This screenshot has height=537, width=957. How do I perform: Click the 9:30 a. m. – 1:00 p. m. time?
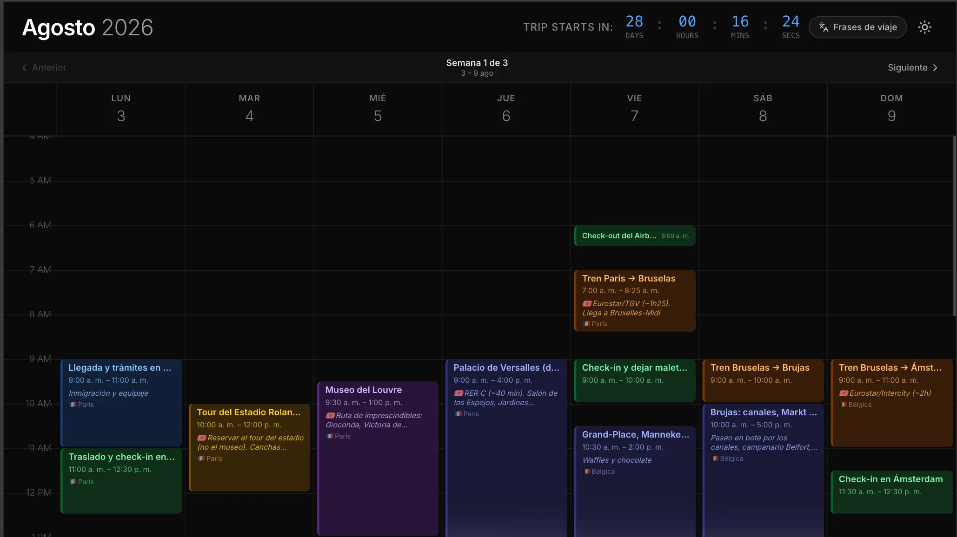(364, 403)
